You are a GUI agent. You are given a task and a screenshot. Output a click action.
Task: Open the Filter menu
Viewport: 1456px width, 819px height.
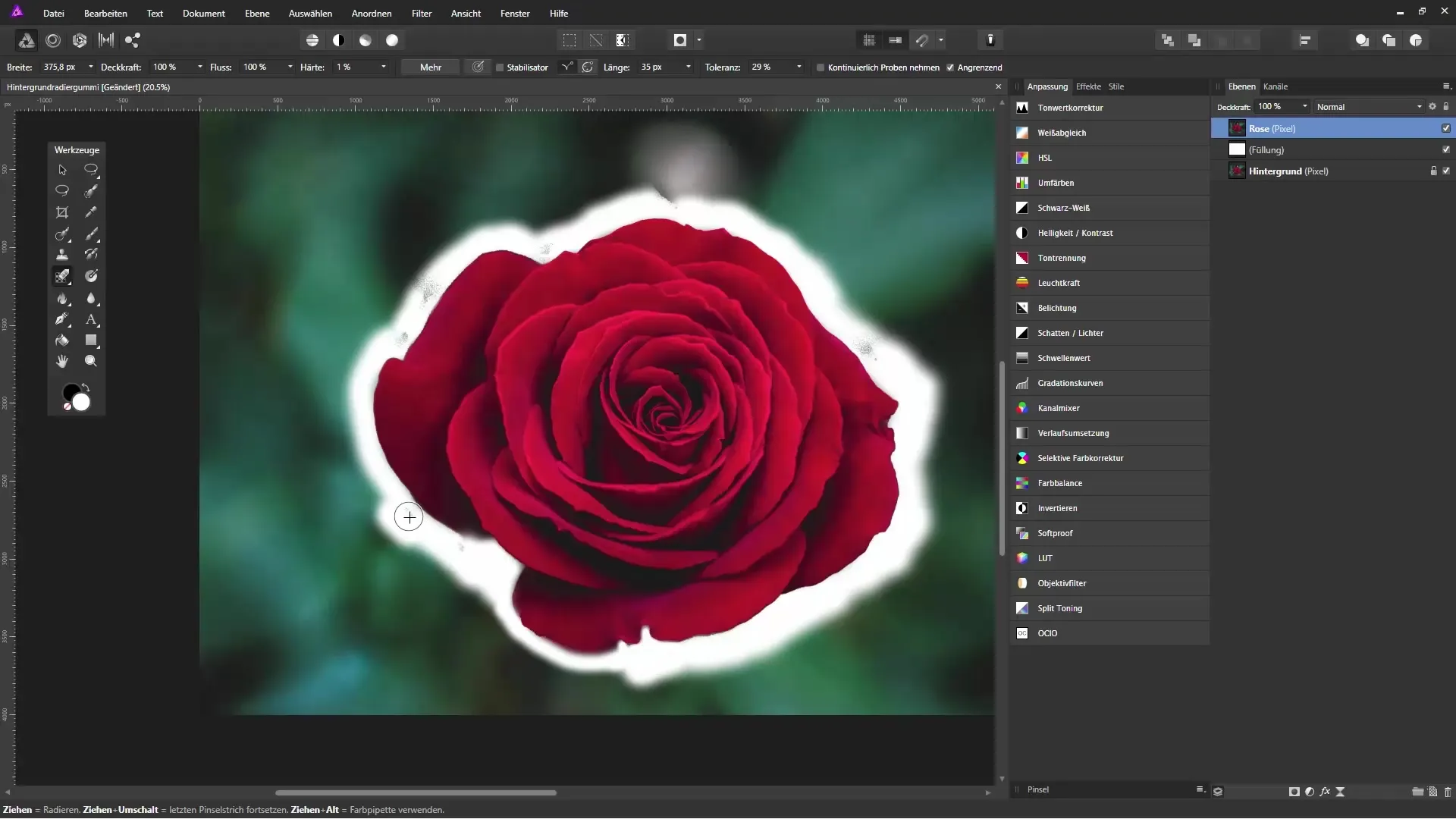click(422, 14)
